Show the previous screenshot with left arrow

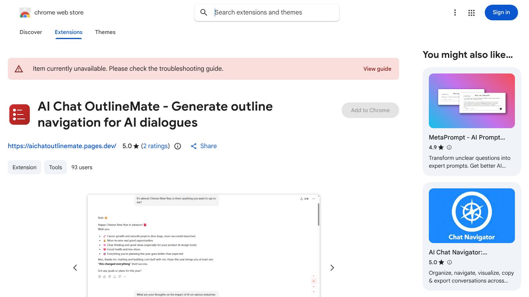pos(75,267)
